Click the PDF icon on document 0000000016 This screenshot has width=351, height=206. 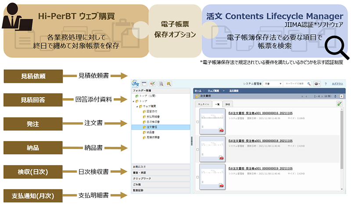pyautogui.click(x=222, y=131)
